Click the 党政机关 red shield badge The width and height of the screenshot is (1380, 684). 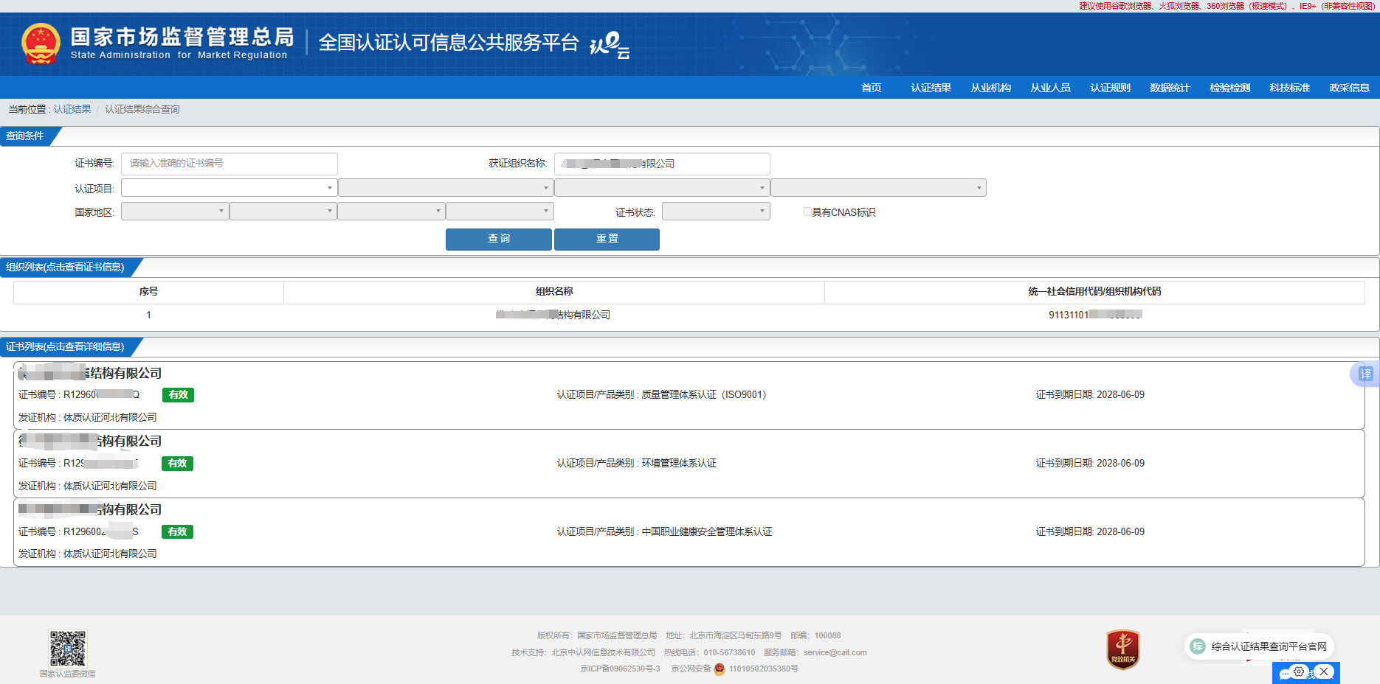[x=1122, y=649]
